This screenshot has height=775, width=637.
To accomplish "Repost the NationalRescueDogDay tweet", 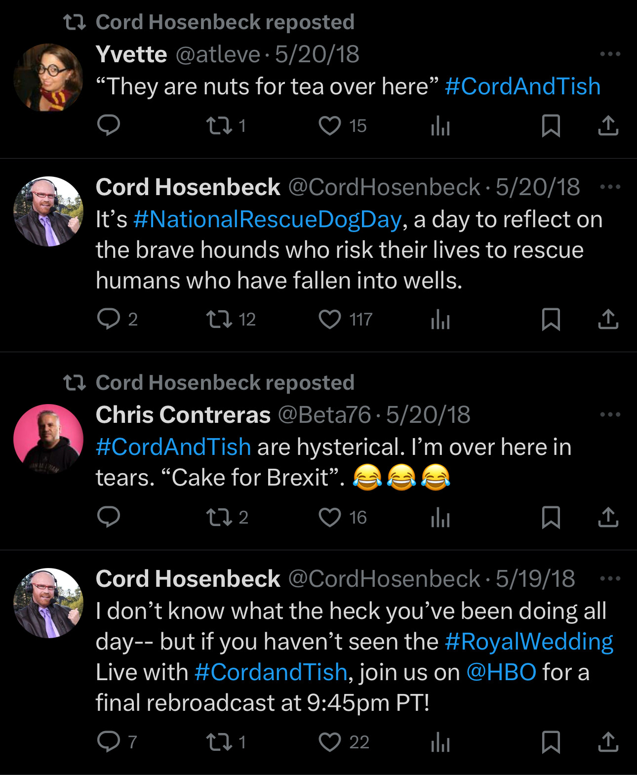I will [x=219, y=319].
